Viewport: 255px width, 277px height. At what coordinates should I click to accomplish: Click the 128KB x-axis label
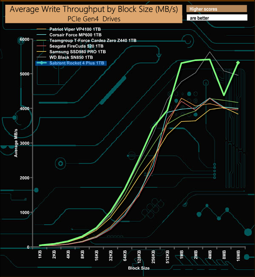[139, 257]
